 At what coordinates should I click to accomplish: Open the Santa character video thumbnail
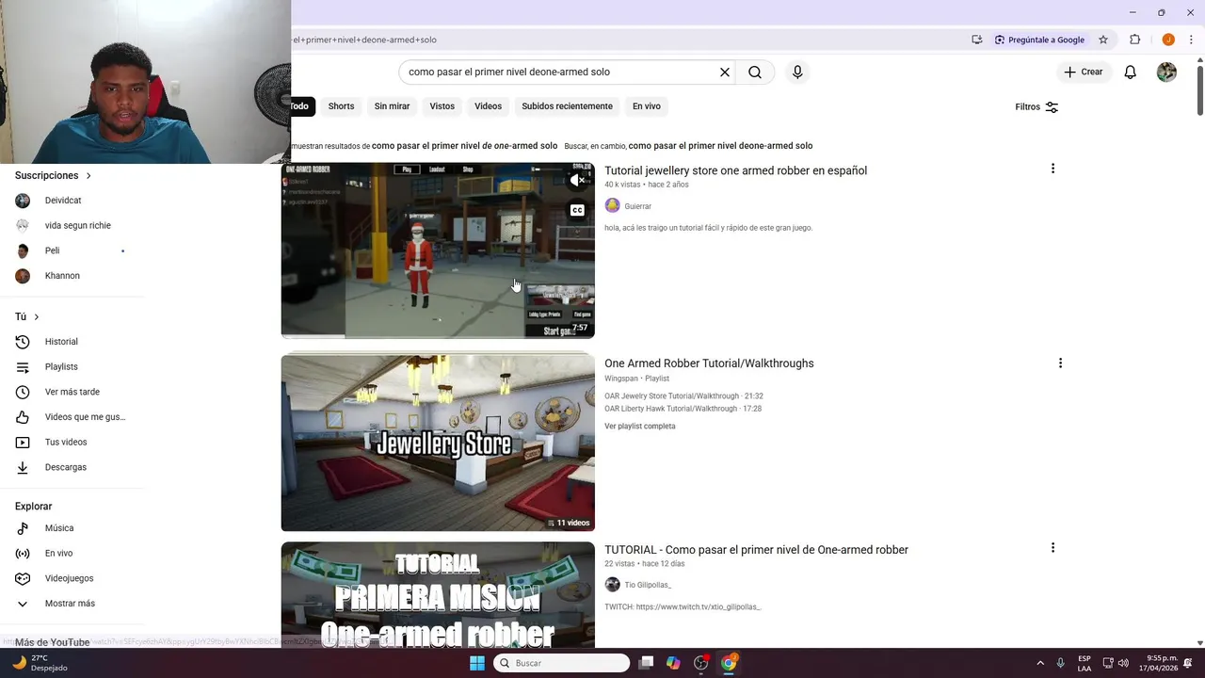(x=438, y=250)
